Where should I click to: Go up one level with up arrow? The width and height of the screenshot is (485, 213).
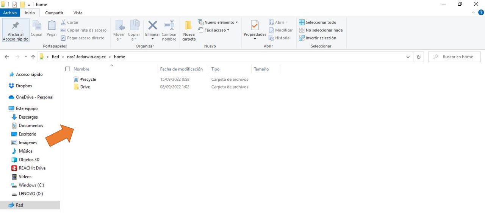(33, 57)
